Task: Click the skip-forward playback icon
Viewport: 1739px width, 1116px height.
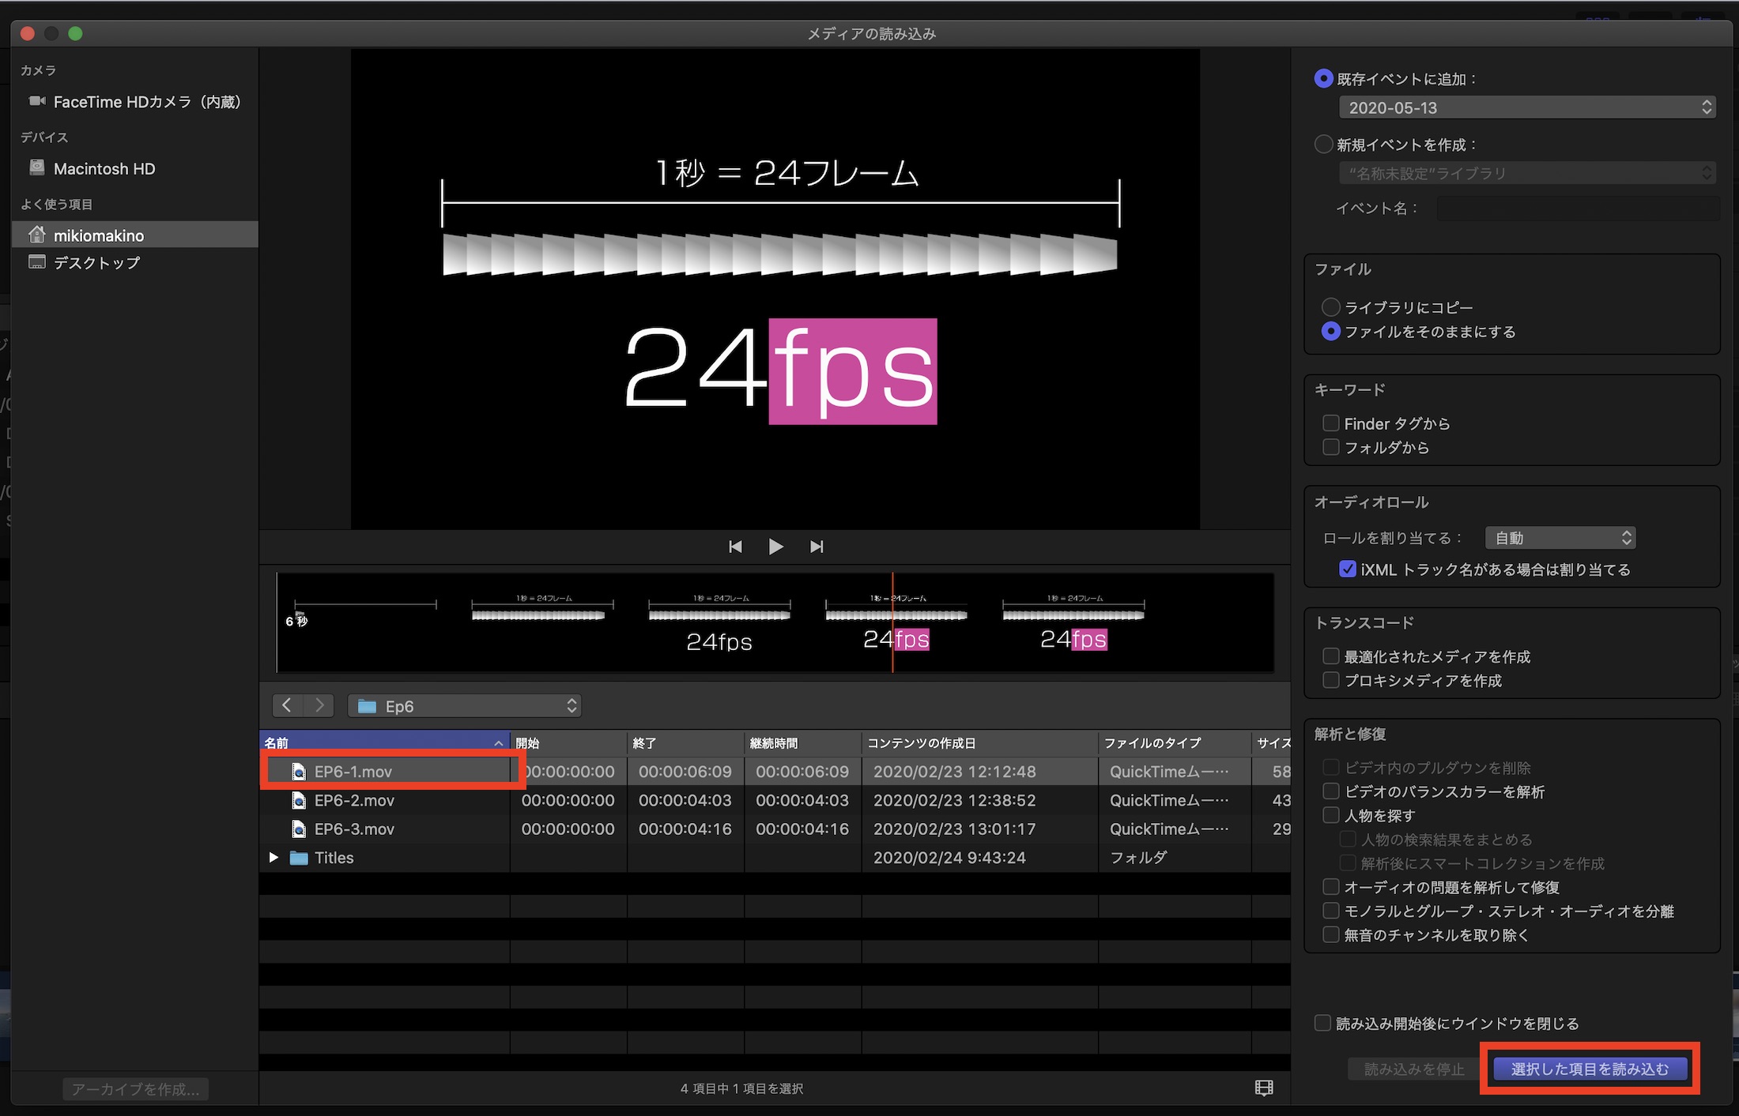Action: pyautogui.click(x=817, y=547)
